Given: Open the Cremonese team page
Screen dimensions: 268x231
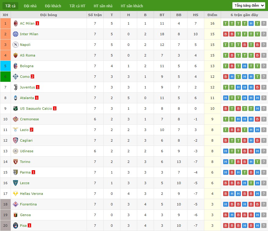Looking at the screenshot, I should tap(29, 119).
